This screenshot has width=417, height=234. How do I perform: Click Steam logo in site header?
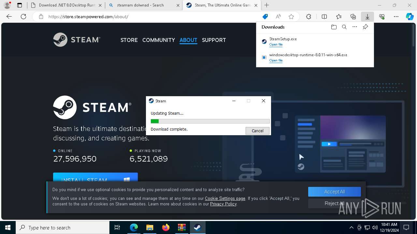(77, 40)
